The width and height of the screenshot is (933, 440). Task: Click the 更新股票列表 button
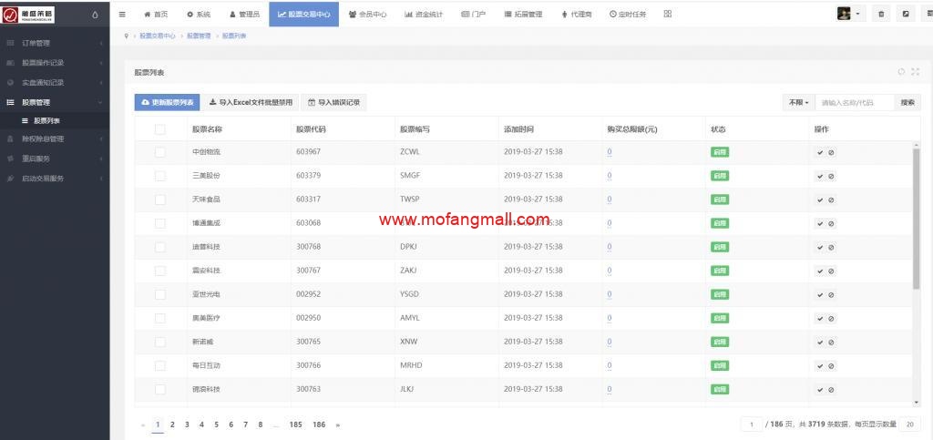coord(167,103)
